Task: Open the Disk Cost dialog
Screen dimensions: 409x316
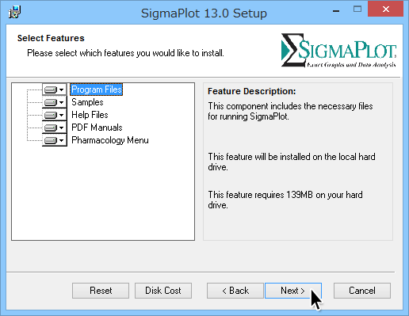Action: pos(163,291)
